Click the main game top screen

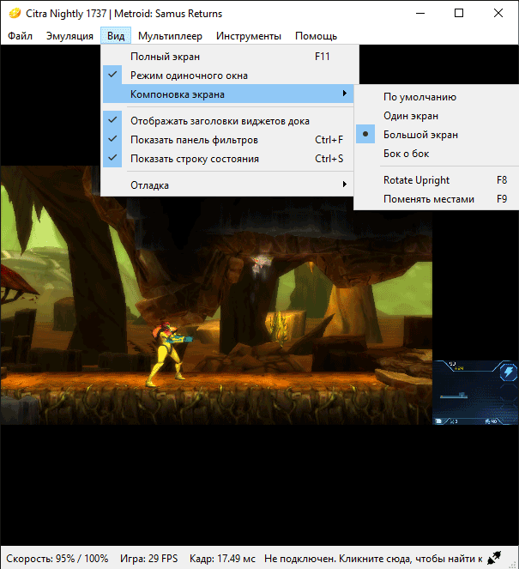click(216, 295)
